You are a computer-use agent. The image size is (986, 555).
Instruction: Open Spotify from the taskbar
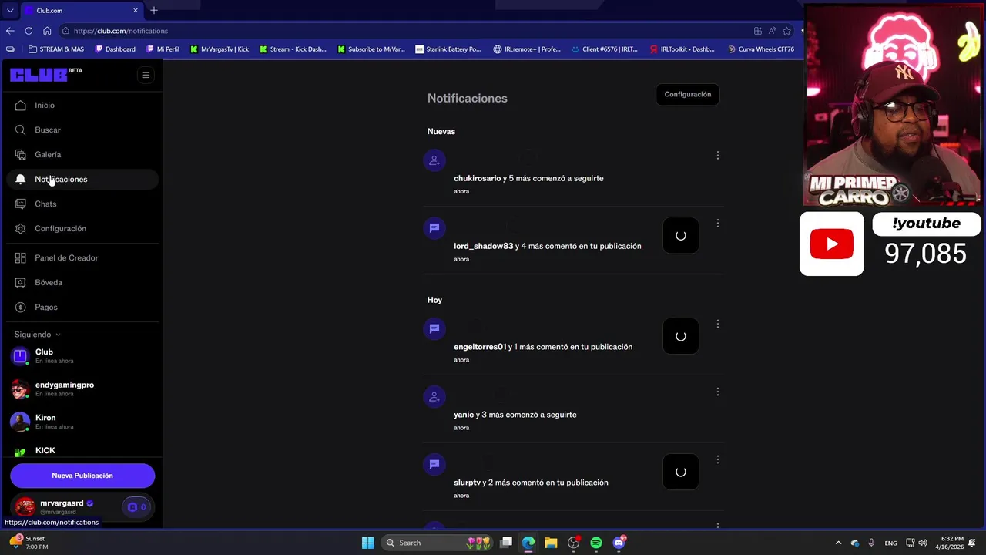[x=596, y=543]
